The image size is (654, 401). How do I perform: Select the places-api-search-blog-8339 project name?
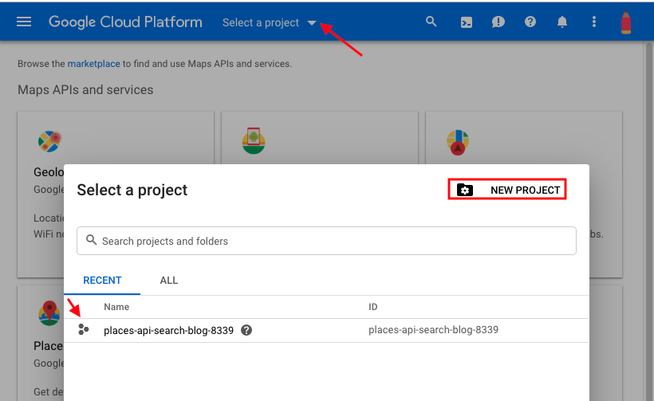168,330
